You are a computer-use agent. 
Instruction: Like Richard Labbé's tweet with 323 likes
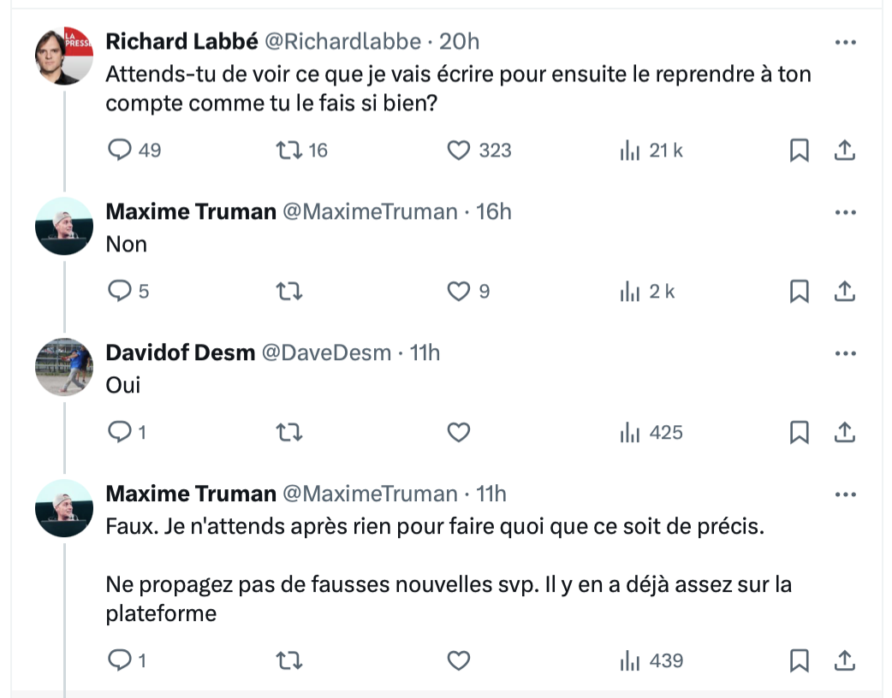(479, 151)
